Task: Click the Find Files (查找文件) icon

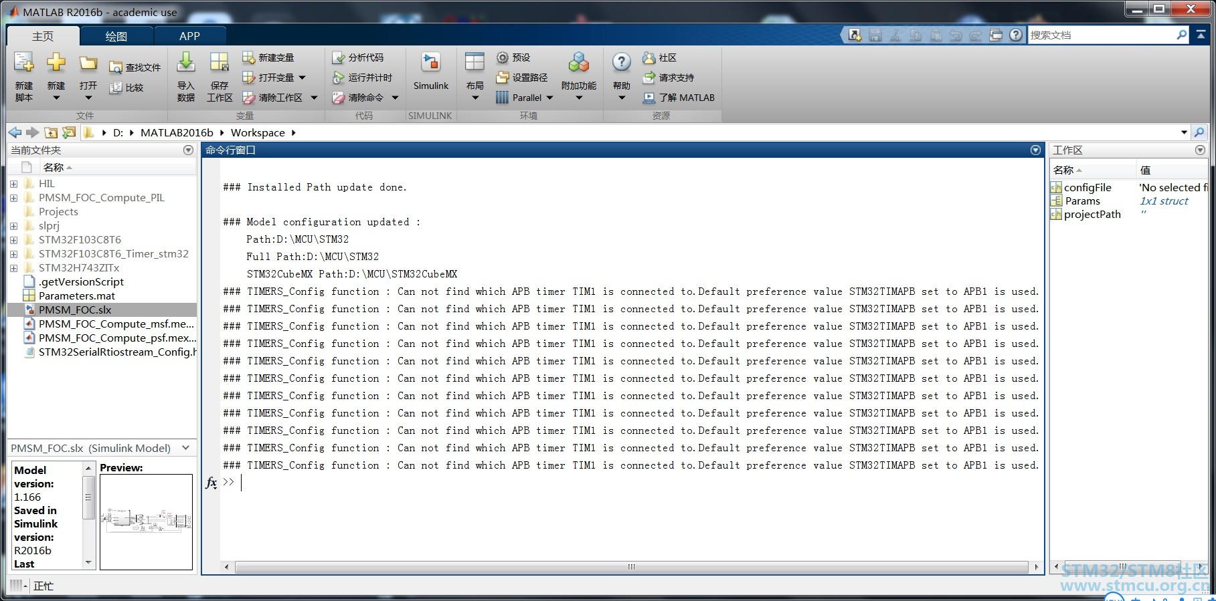Action: (x=116, y=68)
